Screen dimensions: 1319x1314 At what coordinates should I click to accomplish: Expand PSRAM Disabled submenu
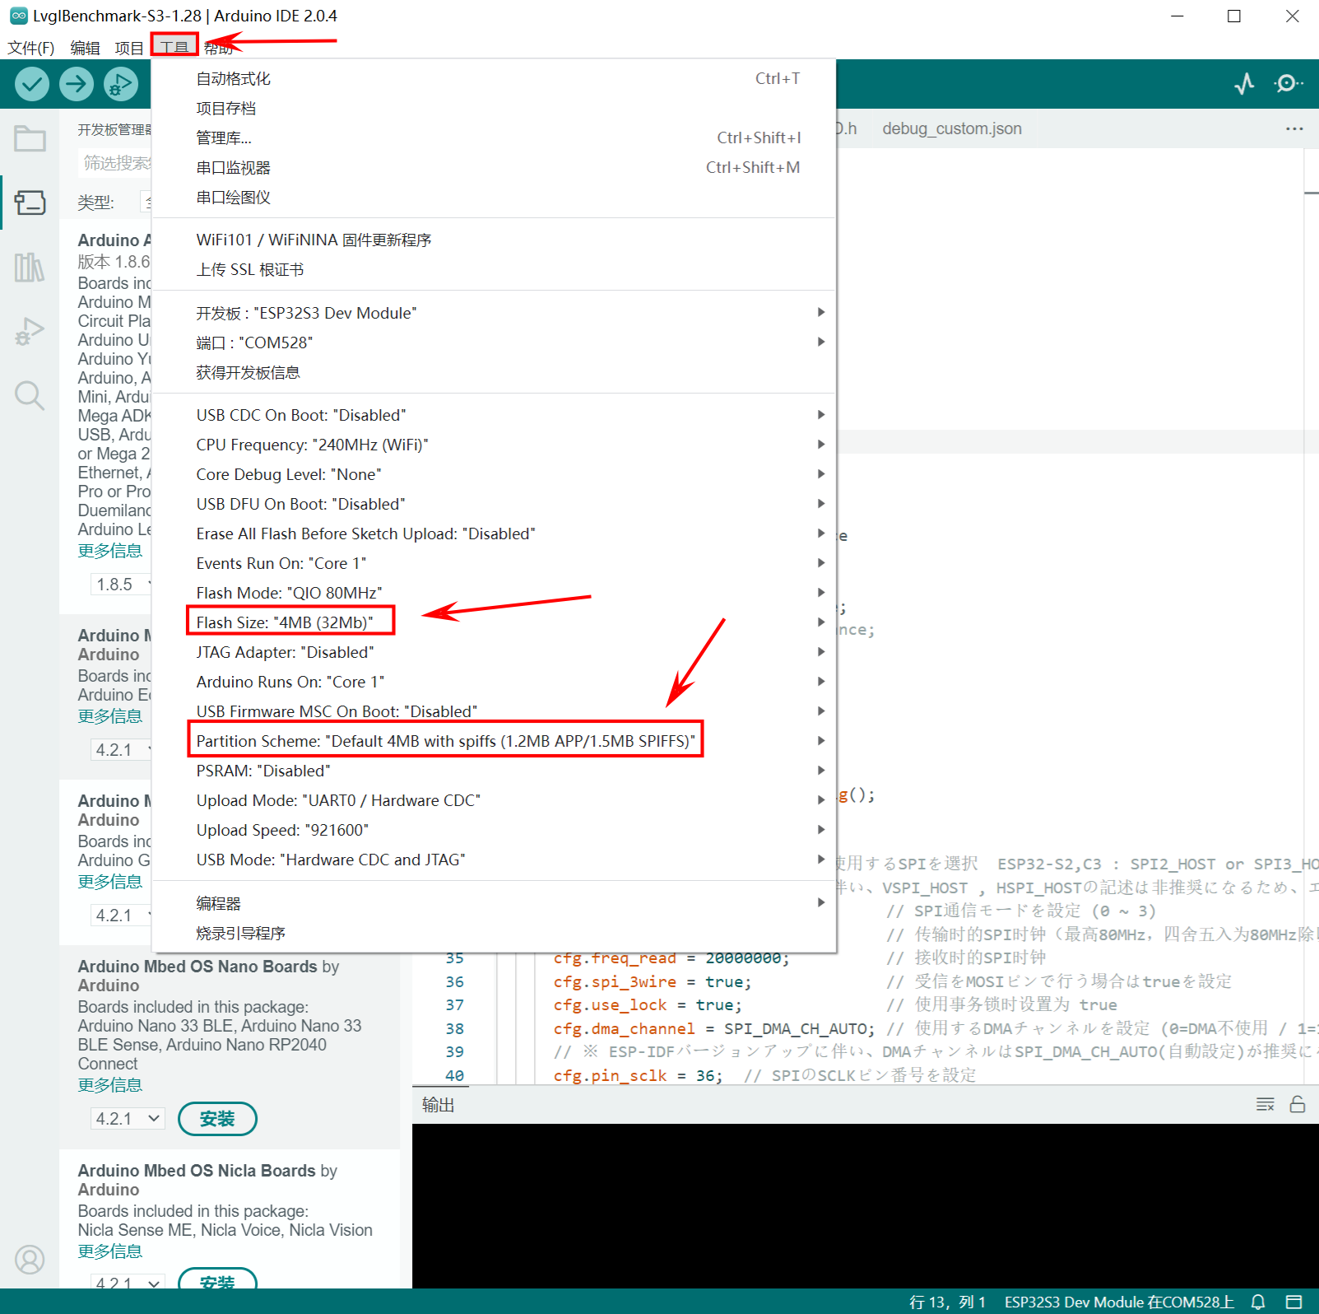(x=494, y=771)
